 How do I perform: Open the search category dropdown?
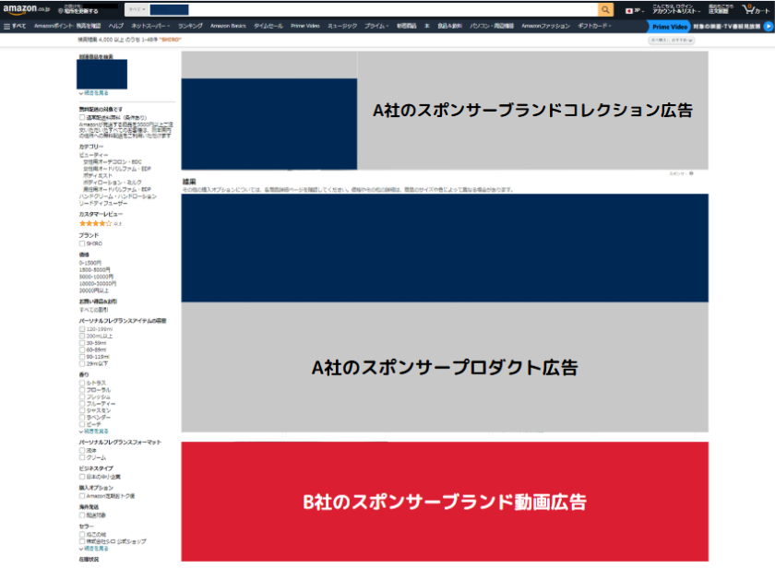click(x=137, y=9)
